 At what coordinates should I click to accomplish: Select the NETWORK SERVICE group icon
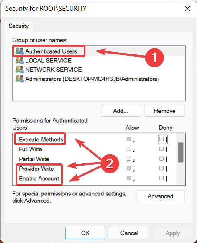pos(20,70)
